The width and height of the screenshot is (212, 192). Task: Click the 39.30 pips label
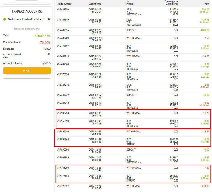pyautogui.click(x=204, y=12)
